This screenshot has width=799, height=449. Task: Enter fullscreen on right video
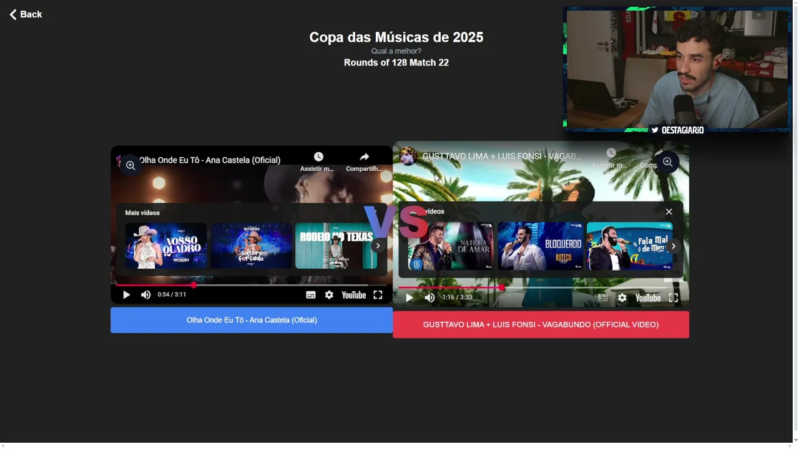coord(674,298)
